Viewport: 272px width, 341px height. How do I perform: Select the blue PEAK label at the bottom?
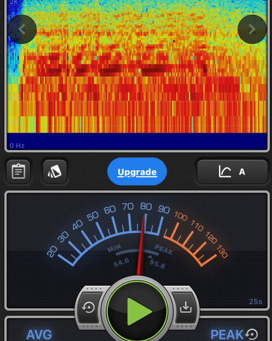(227, 334)
